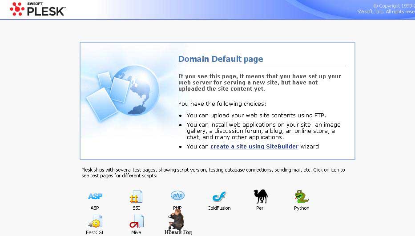Click the PHP logo icon
The width and height of the screenshot is (415, 236).
click(177, 196)
